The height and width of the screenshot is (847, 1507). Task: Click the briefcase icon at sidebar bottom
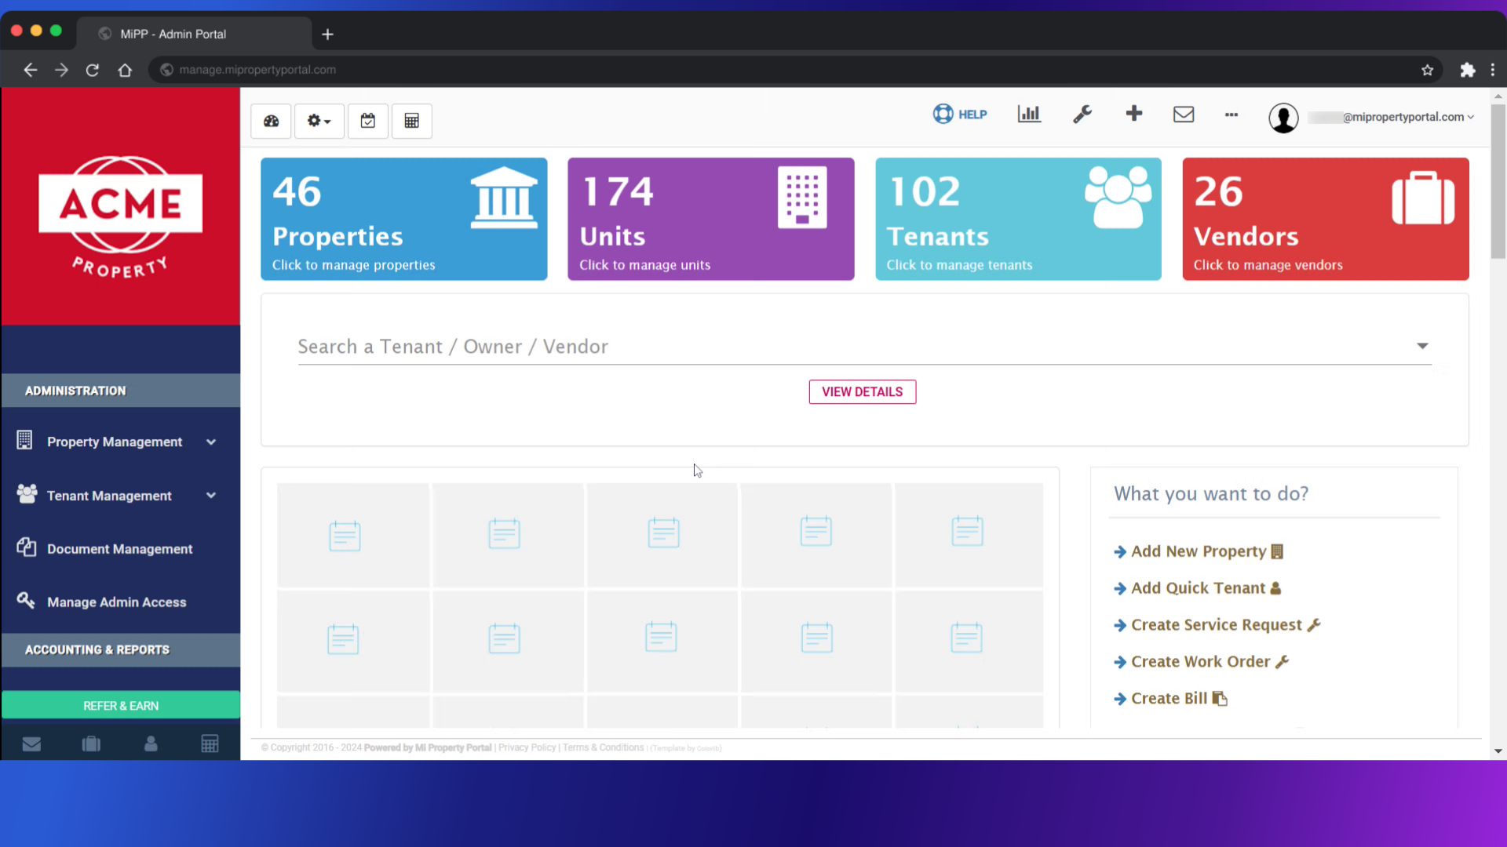coord(91,743)
